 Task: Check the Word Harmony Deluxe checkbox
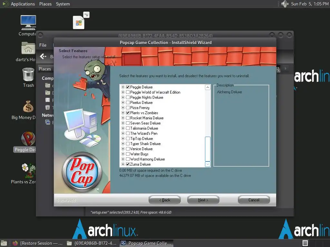pos(128,159)
